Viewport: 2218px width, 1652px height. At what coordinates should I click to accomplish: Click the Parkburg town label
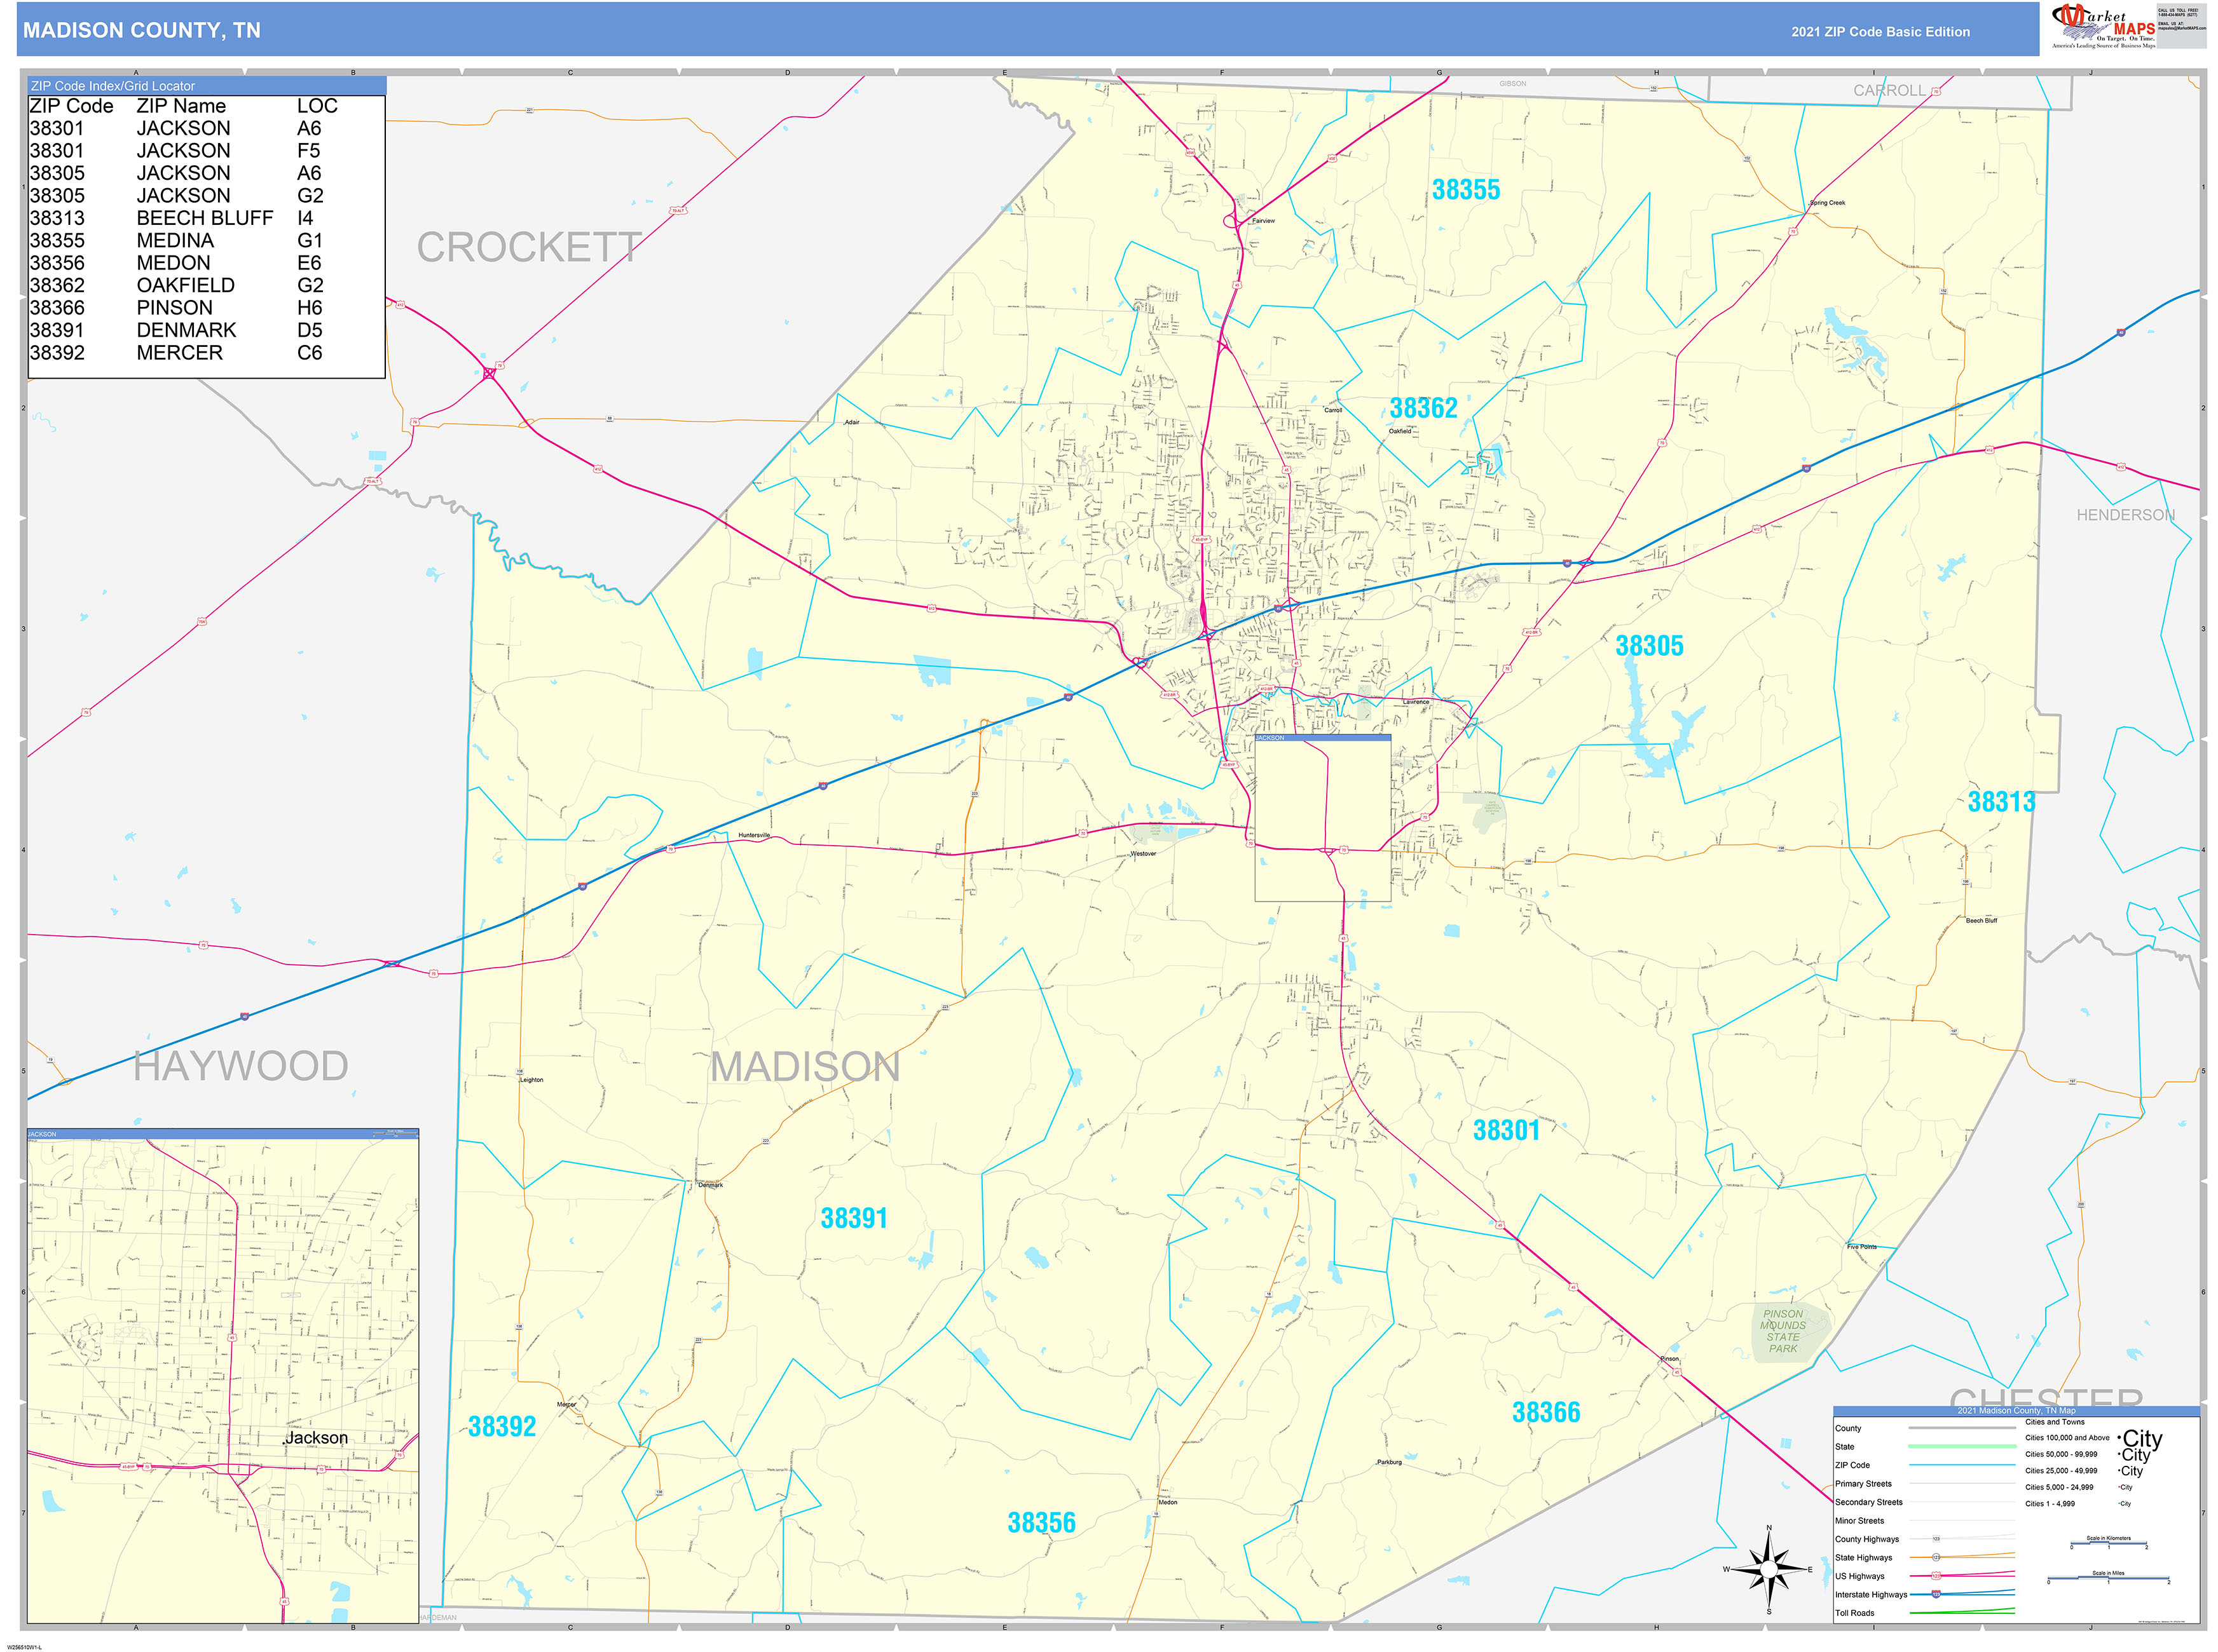click(x=1388, y=1462)
